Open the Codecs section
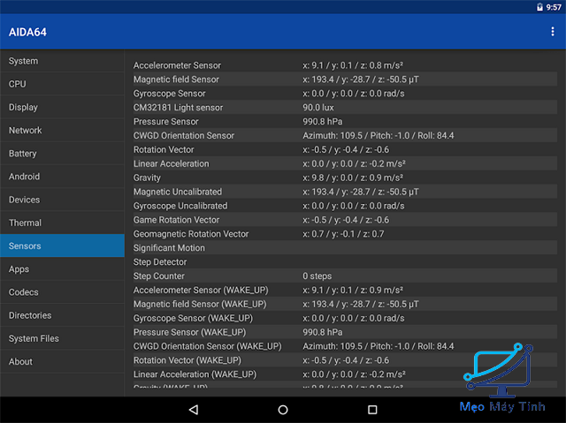This screenshot has height=423, width=566. 63,291
